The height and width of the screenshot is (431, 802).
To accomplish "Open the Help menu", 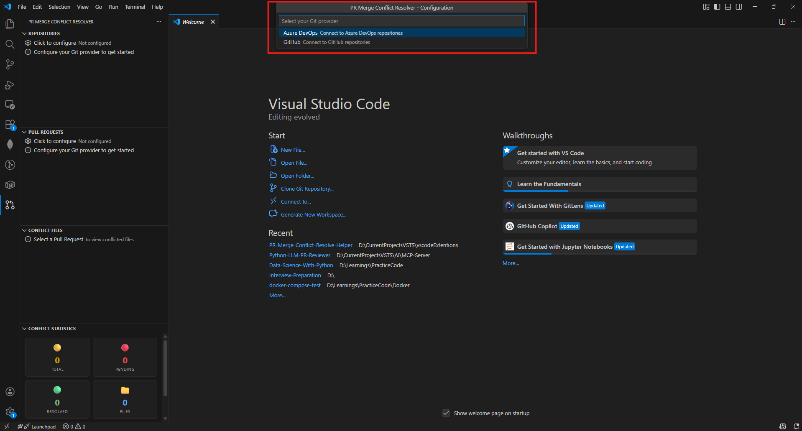I will click(x=157, y=7).
